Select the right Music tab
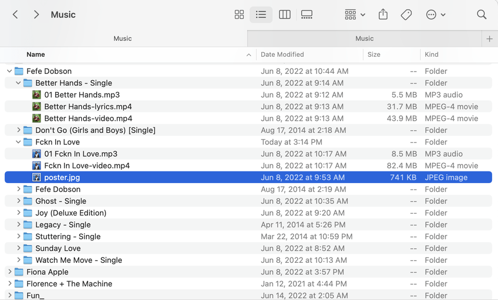 click(x=364, y=38)
